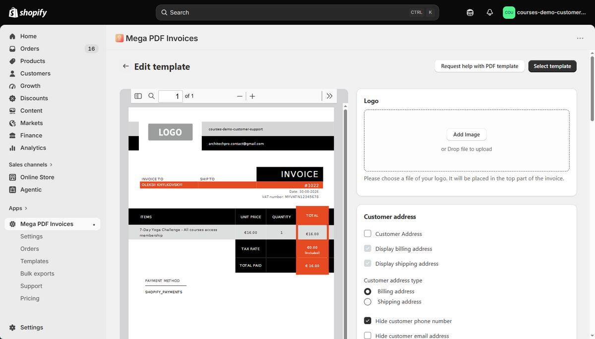Open the Templates submenu item
The width and height of the screenshot is (595, 339).
pyautogui.click(x=34, y=261)
